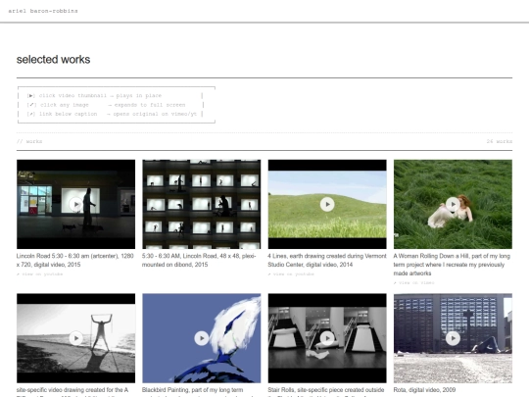Open view on vimeo link under Woman Rolling
The height and width of the screenshot is (397, 529).
tap(414, 283)
